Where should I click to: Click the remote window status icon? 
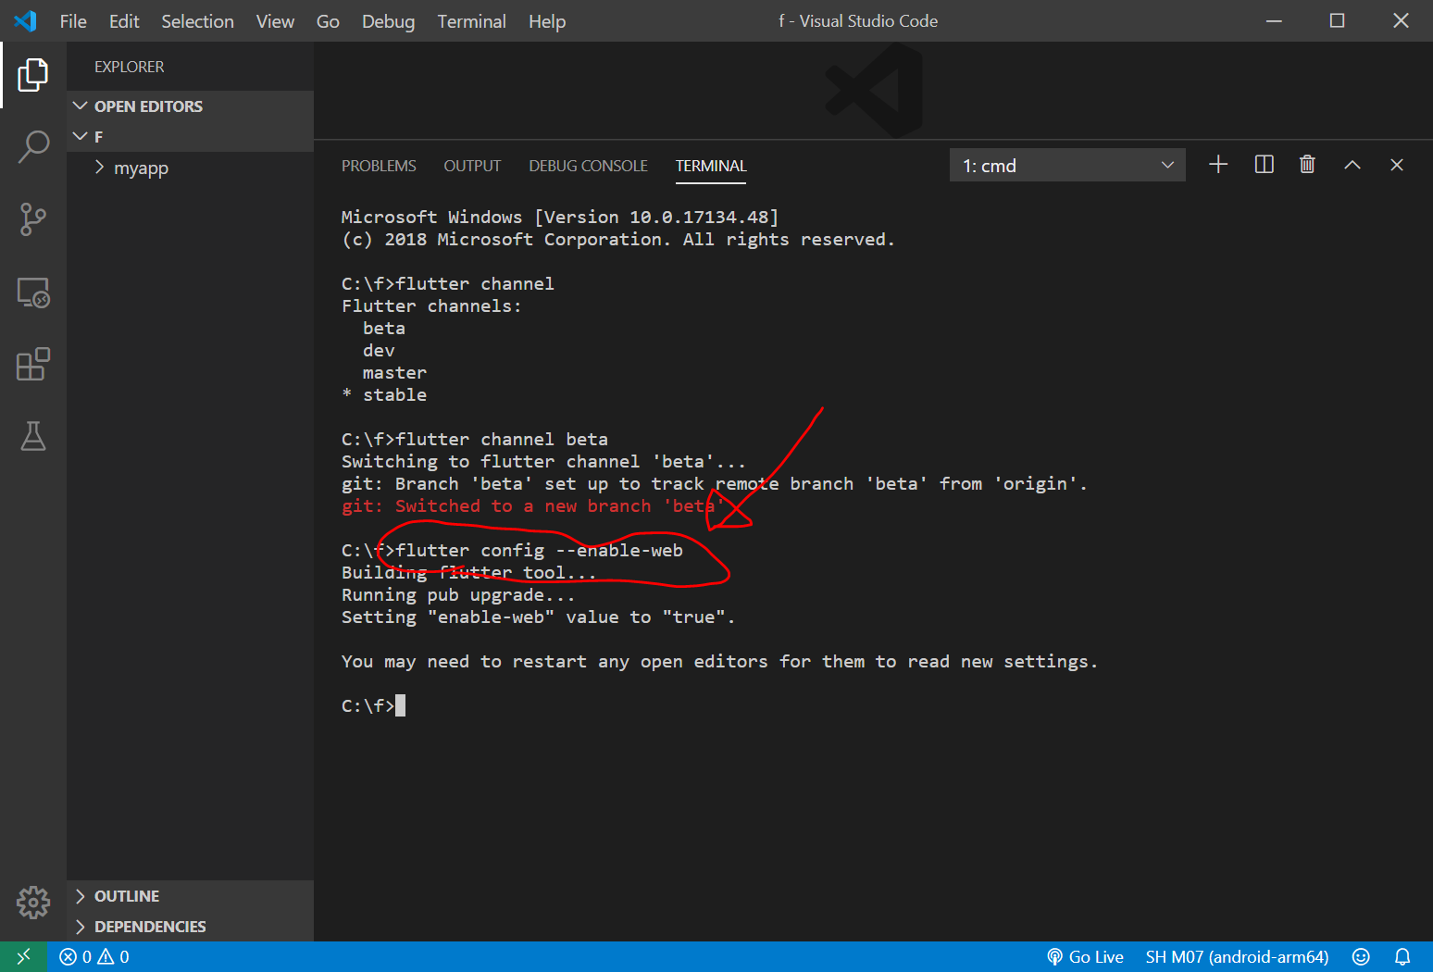(24, 956)
